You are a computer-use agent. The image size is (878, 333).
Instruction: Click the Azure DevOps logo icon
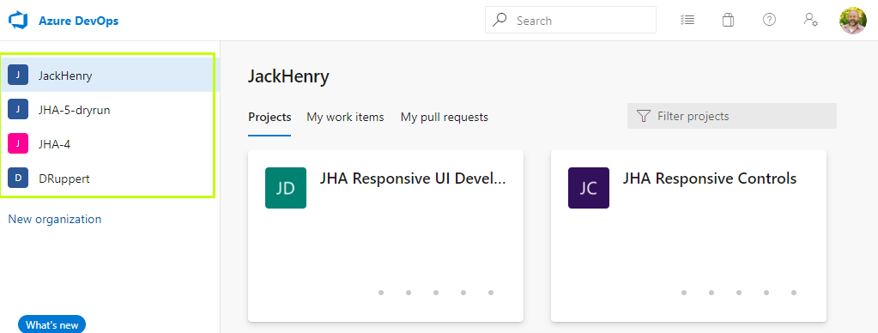(x=18, y=21)
